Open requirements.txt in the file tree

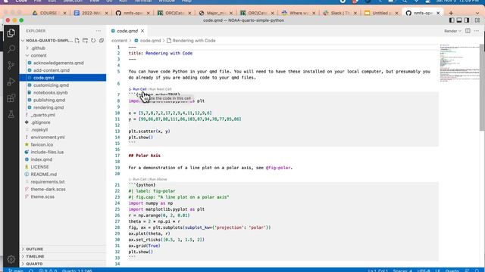pyautogui.click(x=48, y=181)
